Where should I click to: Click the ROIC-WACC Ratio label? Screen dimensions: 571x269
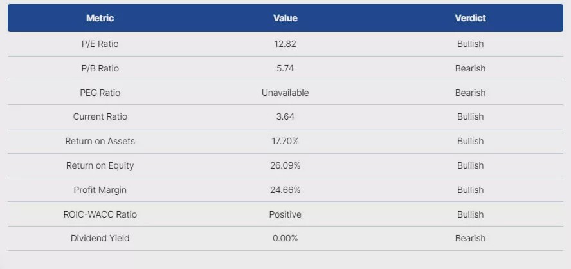(100, 214)
